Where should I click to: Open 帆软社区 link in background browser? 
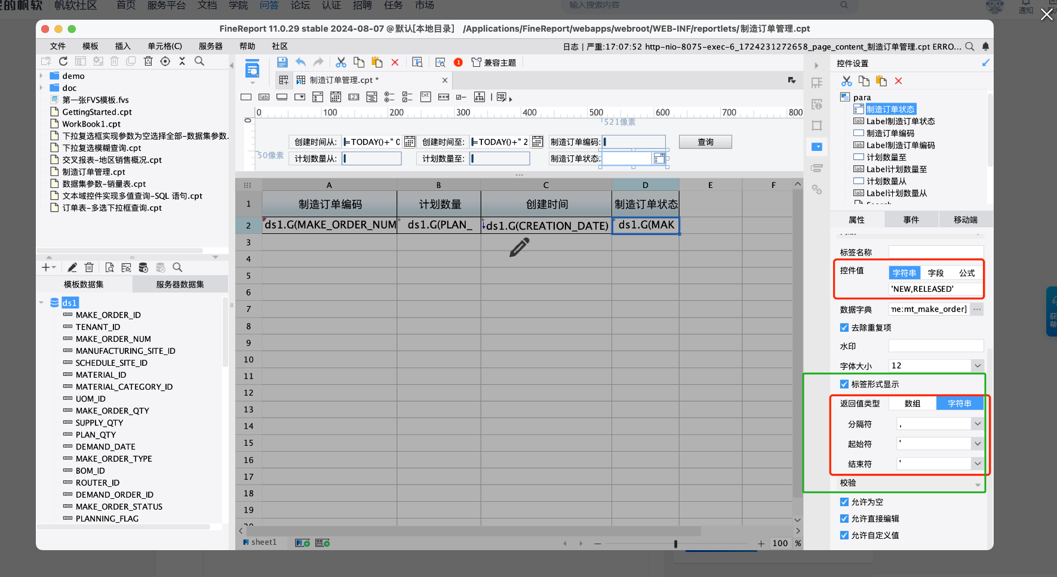pos(75,5)
